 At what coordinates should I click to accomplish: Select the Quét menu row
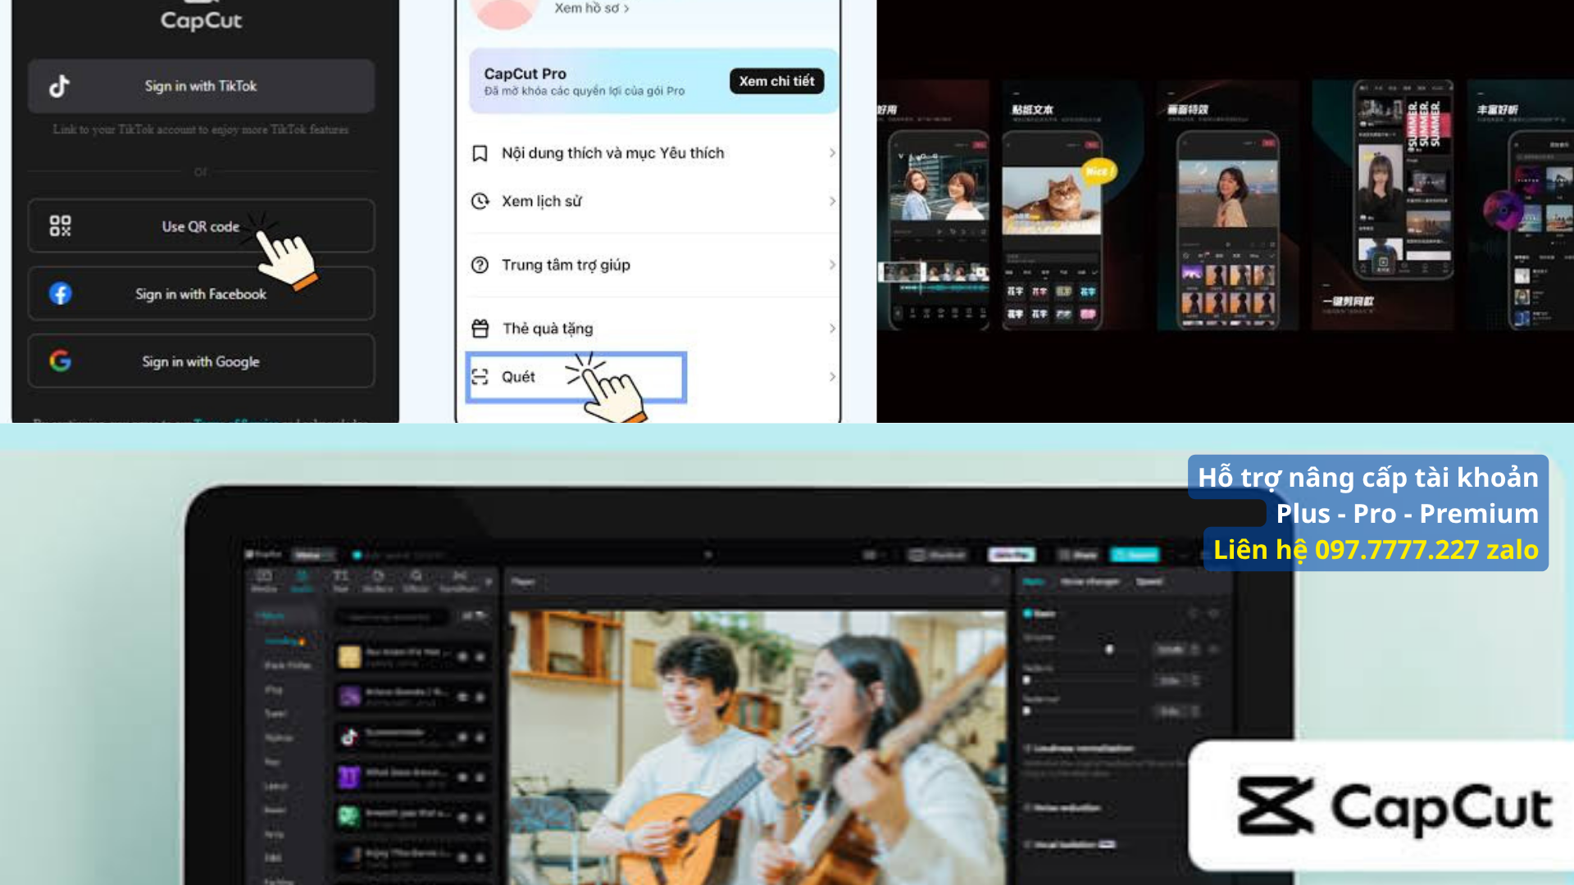652,377
